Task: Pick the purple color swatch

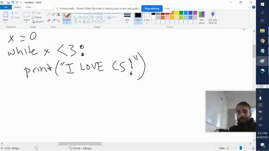Action: (195, 13)
